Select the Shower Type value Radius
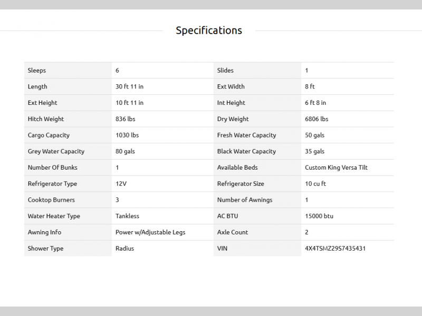Viewport: 422px width, 316px height. (x=124, y=249)
